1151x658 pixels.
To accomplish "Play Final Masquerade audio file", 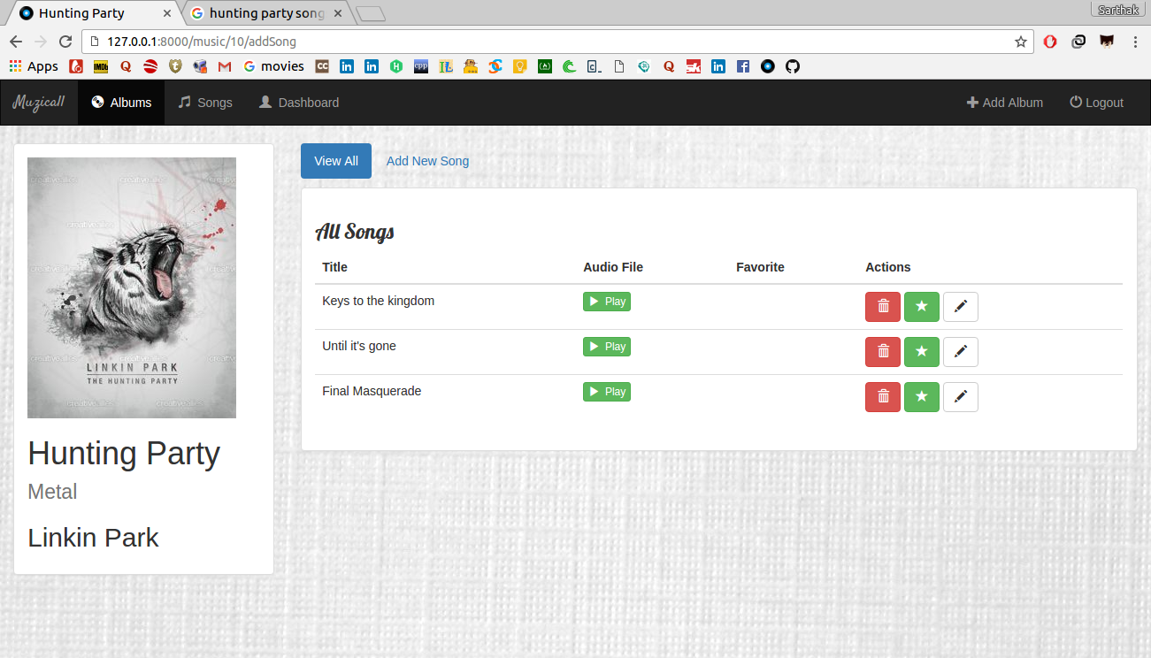I will pyautogui.click(x=607, y=392).
